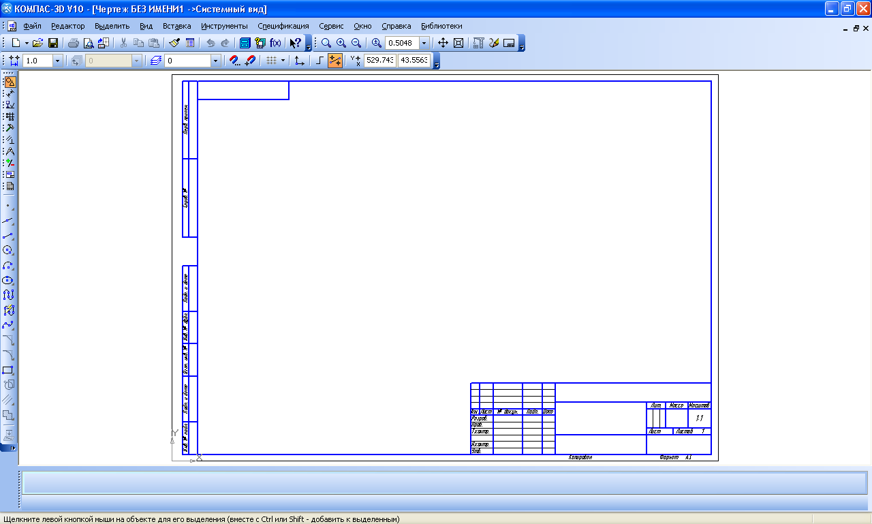Viewport: 872px width, 524px height.
Task: Open the Справка menu
Action: 396,26
